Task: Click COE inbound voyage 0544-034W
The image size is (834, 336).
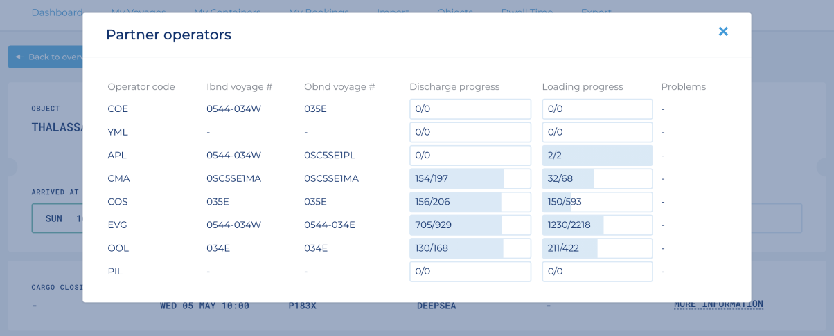Action: (233, 109)
